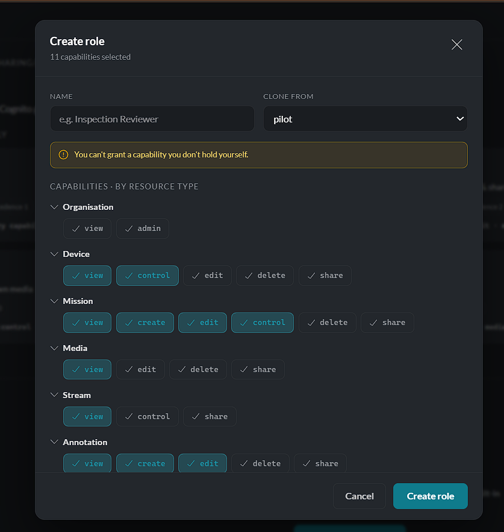Disable Mission view capability
This screenshot has height=532, width=504.
[87, 323]
